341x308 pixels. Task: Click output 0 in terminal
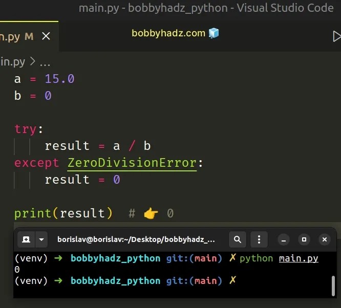17,270
